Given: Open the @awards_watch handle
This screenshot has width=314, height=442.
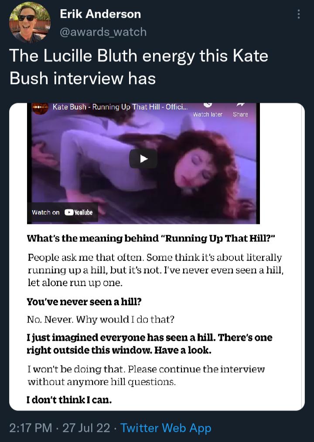Looking at the screenshot, I should [103, 32].
